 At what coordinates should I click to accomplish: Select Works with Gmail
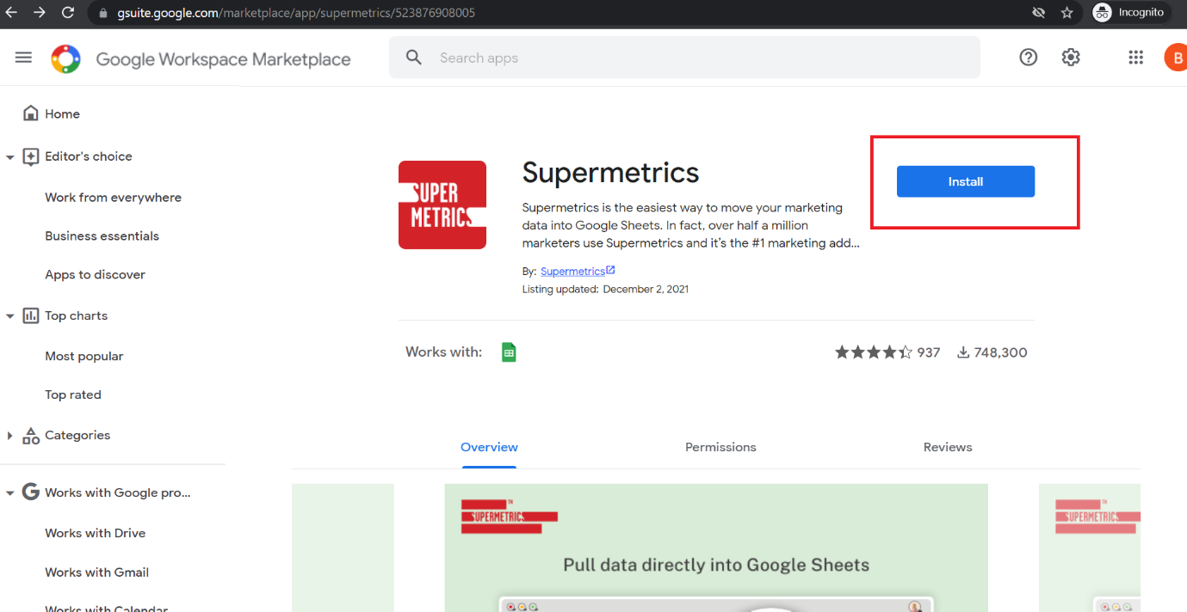[x=96, y=572]
